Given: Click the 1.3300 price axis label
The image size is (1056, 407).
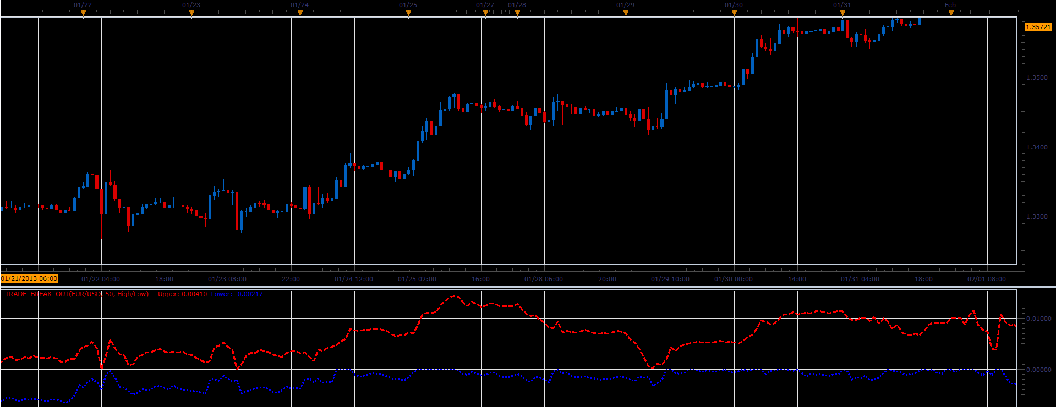Looking at the screenshot, I should [1037, 216].
